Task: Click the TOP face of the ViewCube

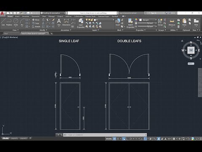Action: pos(191,50)
